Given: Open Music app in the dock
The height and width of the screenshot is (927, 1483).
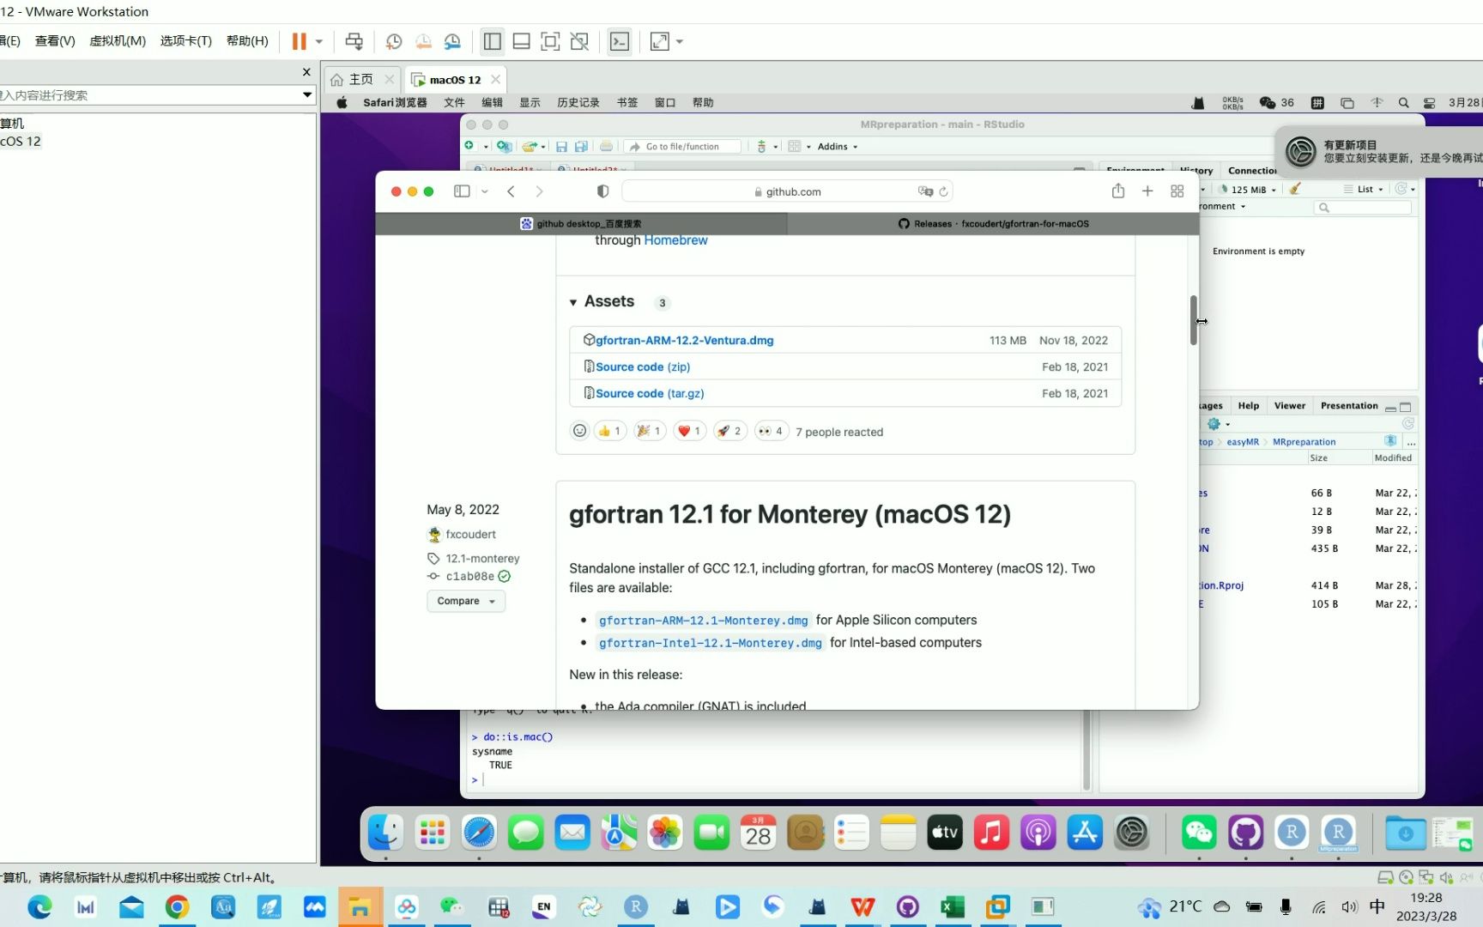Looking at the screenshot, I should click(991, 833).
